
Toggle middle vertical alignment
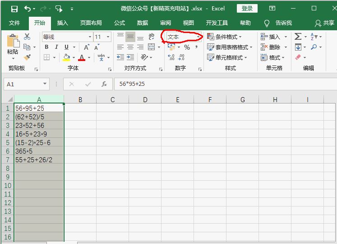click(130, 37)
